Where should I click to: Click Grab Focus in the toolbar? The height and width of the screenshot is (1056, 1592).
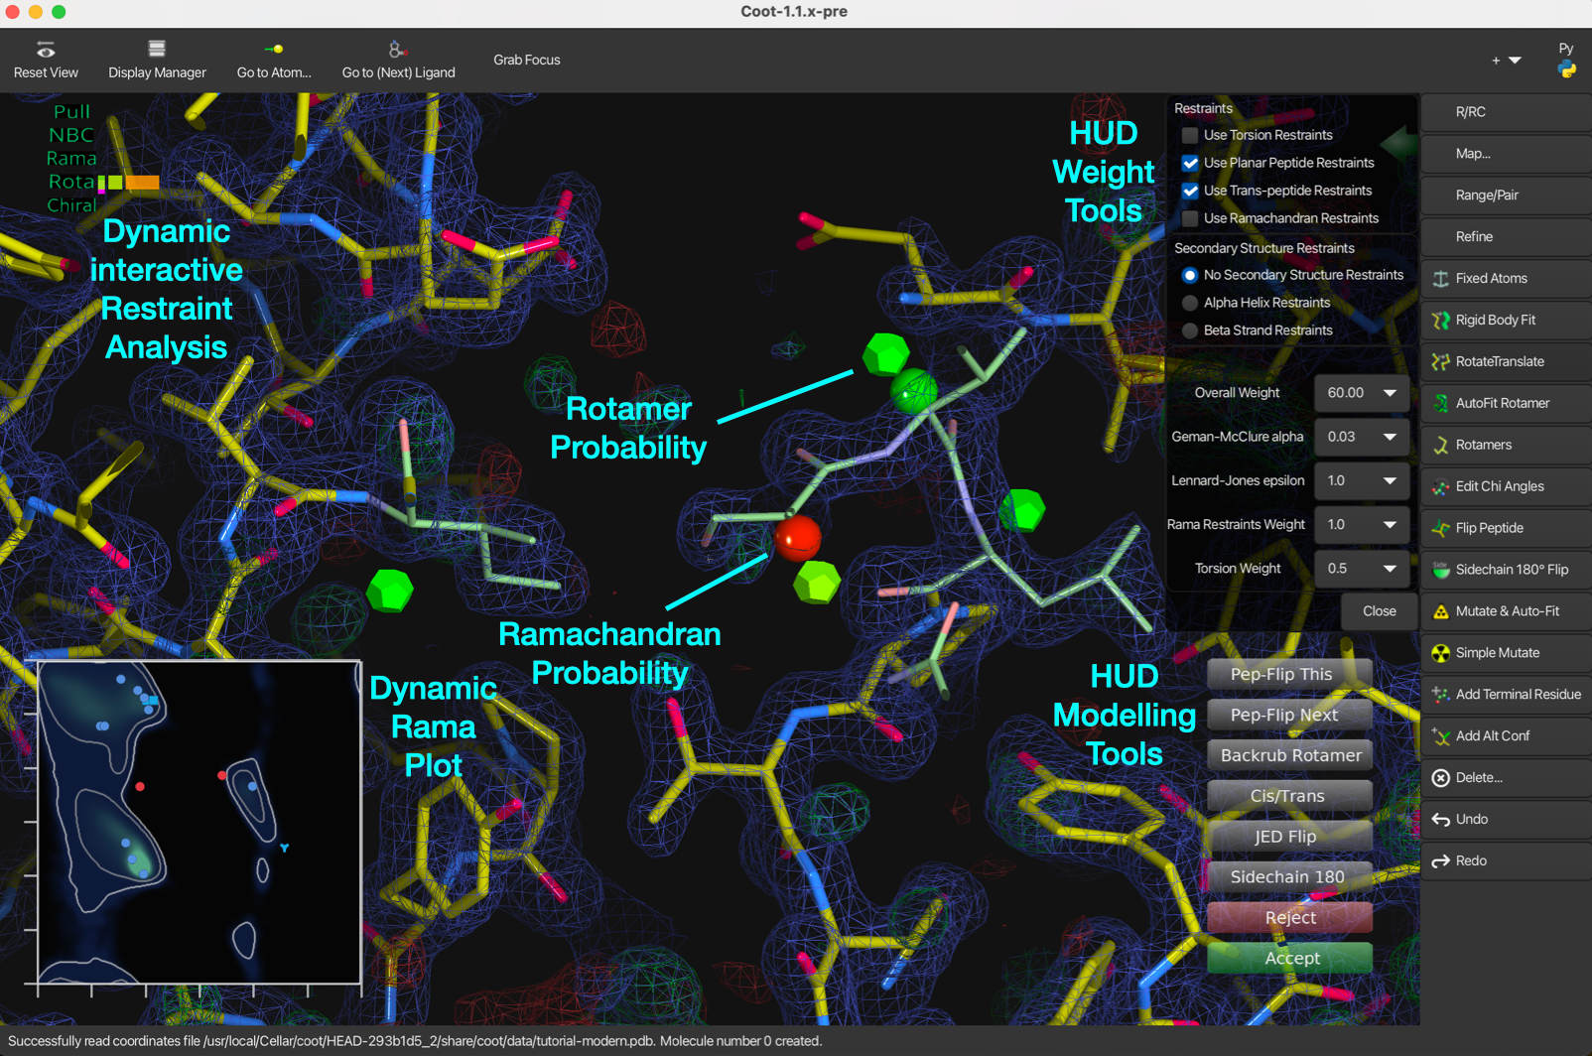[526, 60]
